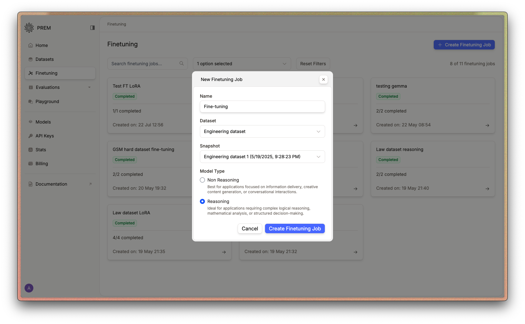Viewport: 525px width, 324px height.
Task: Click the Stats chart icon
Action: pyautogui.click(x=31, y=150)
